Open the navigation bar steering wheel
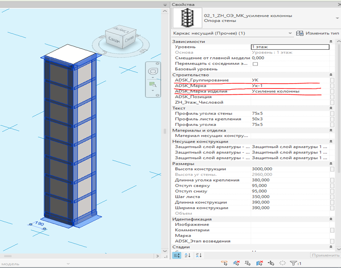Screen dimensions: 341x268 pos(153,71)
